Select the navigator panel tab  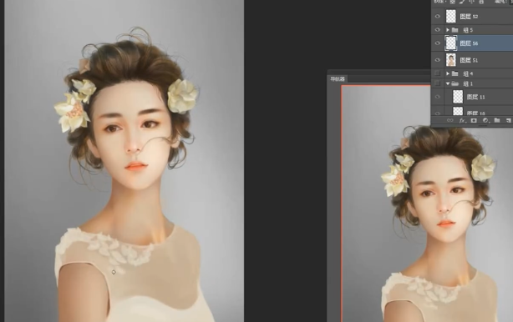(338, 78)
